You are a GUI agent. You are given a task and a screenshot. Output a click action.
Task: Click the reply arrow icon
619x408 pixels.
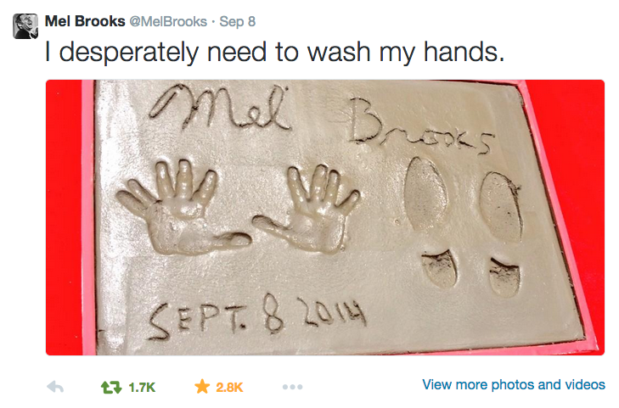click(x=55, y=387)
